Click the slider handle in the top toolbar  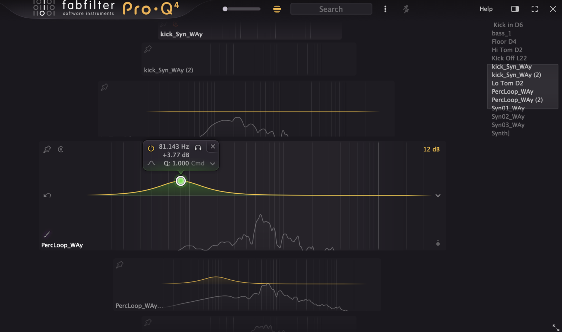pos(225,8)
